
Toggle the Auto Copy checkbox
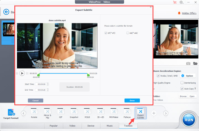(x=182, y=89)
